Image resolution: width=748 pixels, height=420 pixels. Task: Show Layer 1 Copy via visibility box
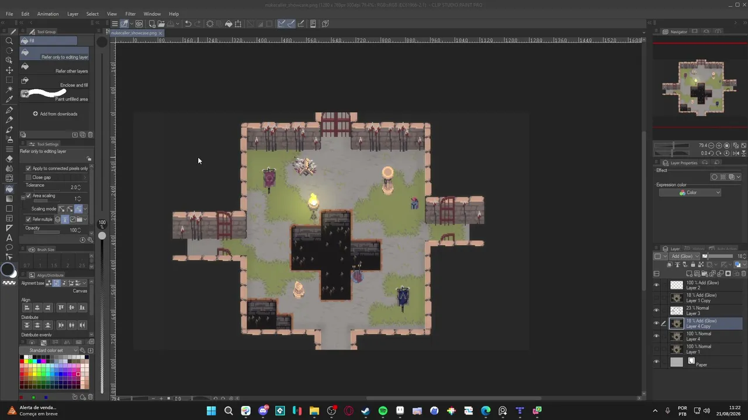tap(656, 298)
